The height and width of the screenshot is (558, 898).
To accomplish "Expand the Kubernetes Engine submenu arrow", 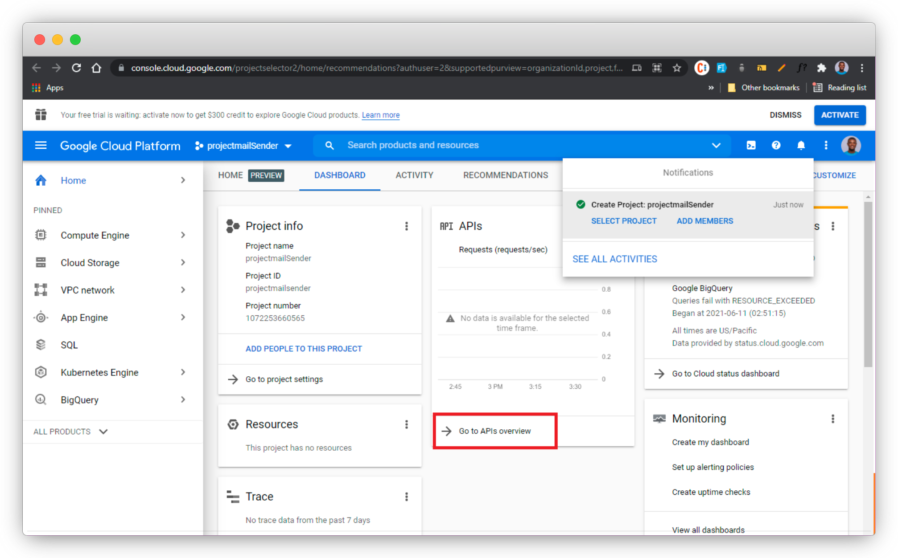I will [183, 372].
